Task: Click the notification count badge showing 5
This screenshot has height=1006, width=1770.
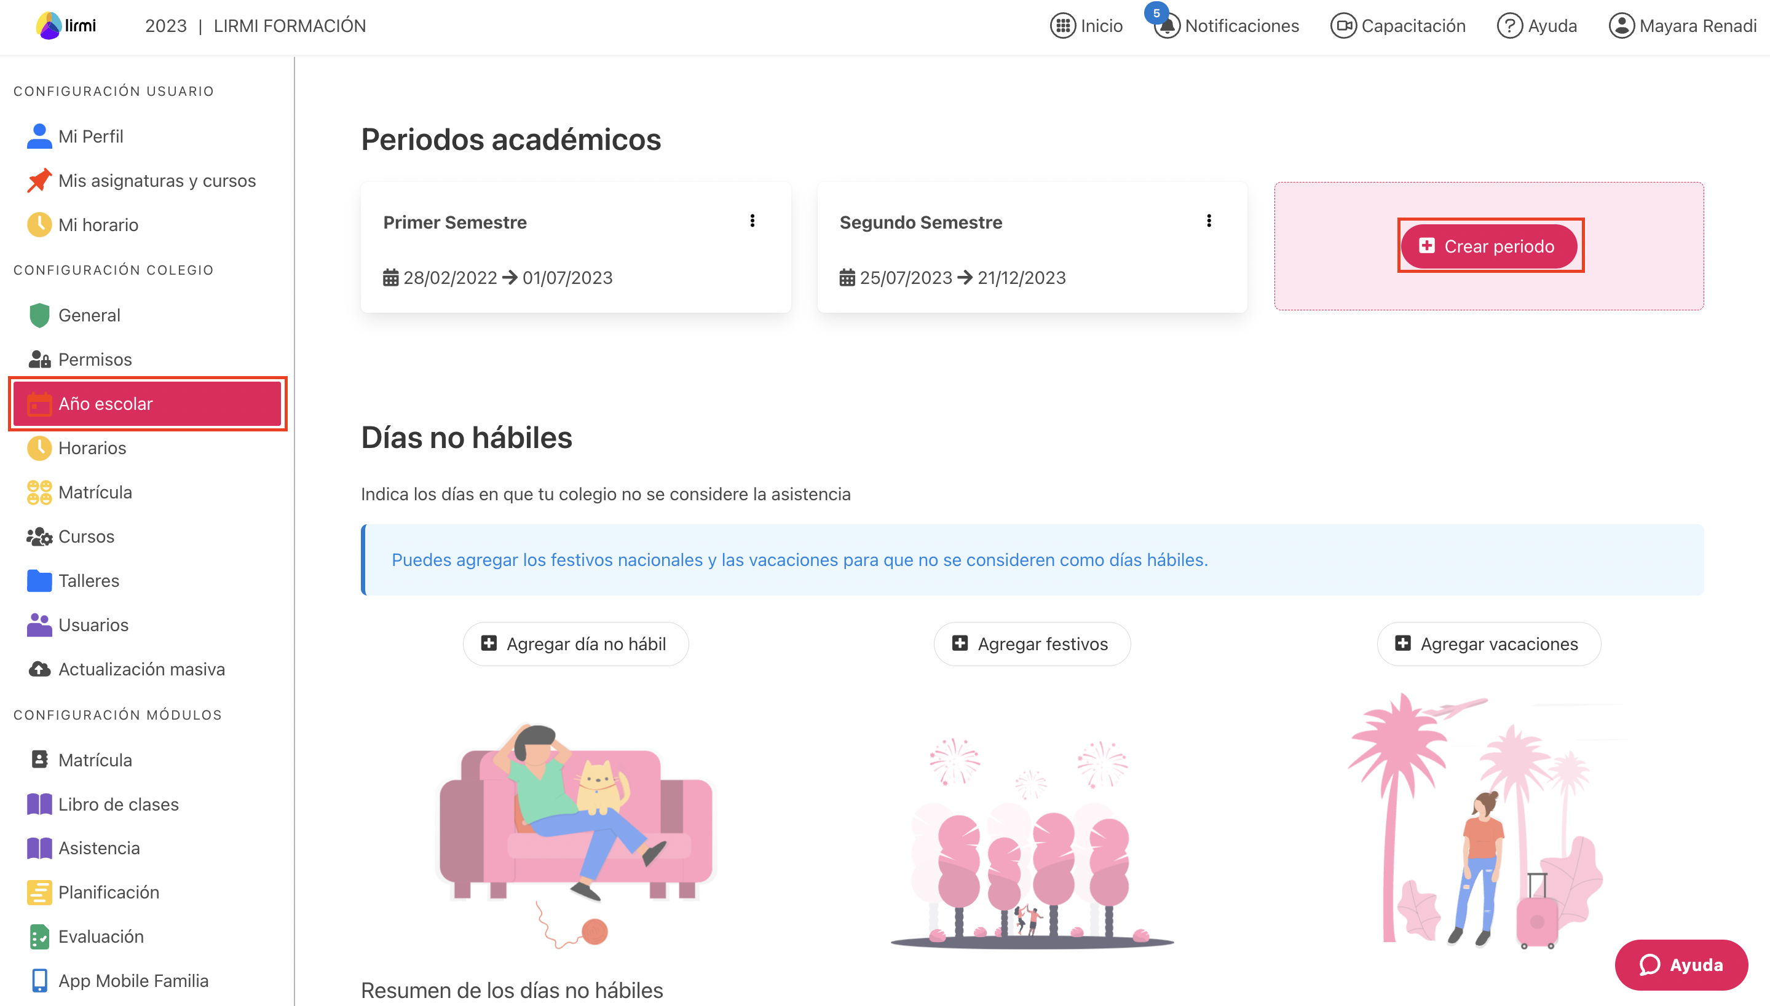Action: [x=1156, y=13]
